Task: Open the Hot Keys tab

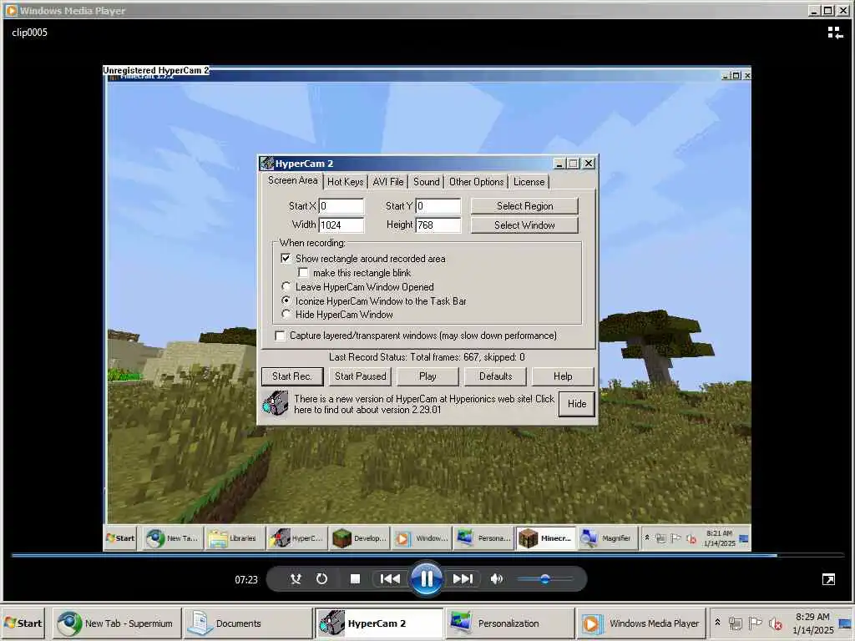Action: pos(345,182)
